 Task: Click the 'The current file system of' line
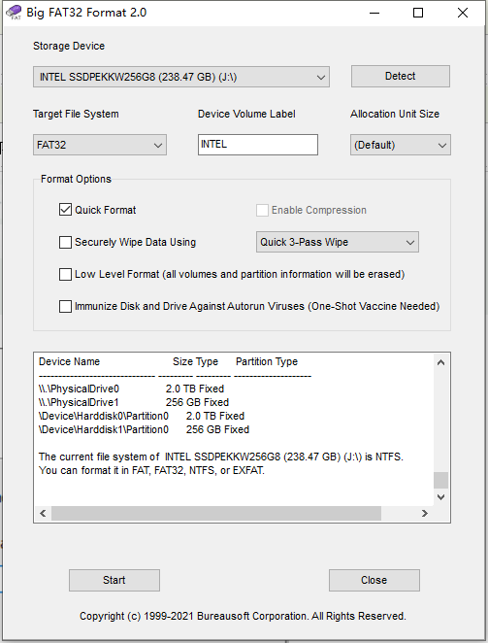click(x=221, y=457)
